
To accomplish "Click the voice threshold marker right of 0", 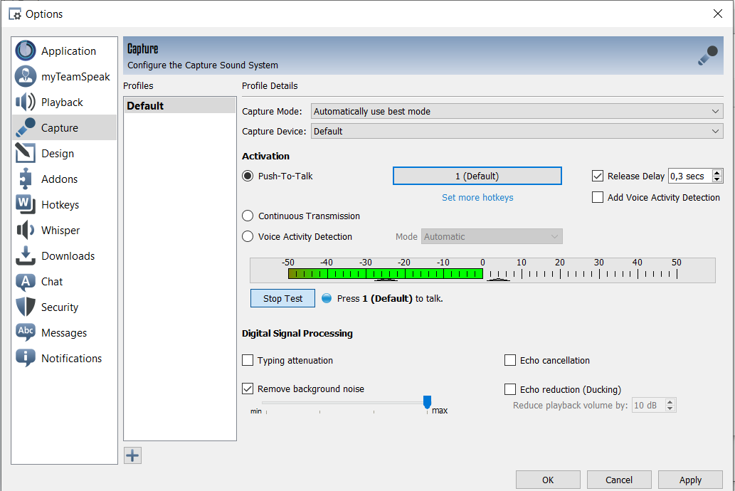I will click(x=498, y=280).
